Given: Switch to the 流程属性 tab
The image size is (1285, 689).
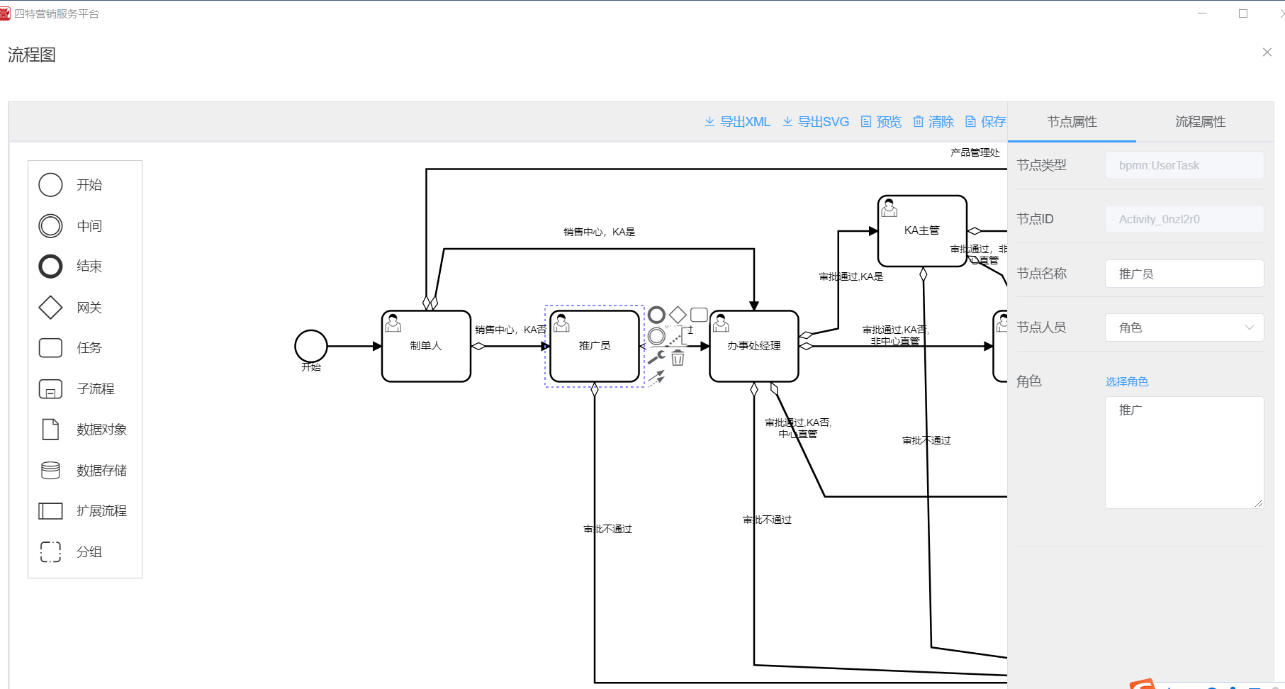Looking at the screenshot, I should (1199, 122).
